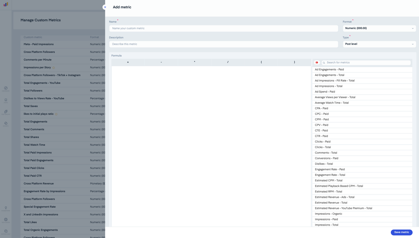Viewport: 419px width, 238px height.
Task: Click the Search for metrics field
Action: tap(366, 63)
